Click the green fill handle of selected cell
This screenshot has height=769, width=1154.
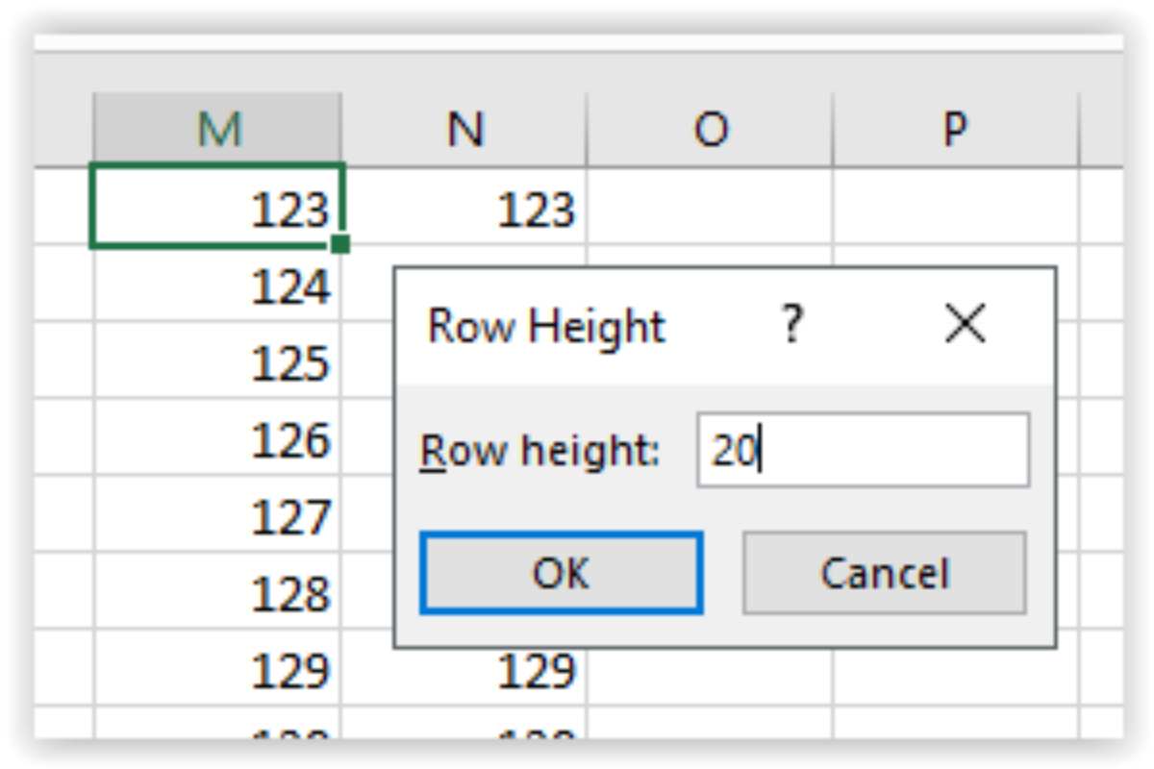339,245
